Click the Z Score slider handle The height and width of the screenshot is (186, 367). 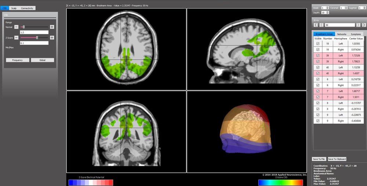click(37, 37)
